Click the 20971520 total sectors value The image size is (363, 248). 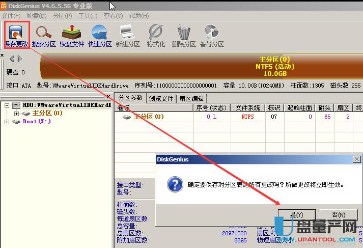pos(234,233)
